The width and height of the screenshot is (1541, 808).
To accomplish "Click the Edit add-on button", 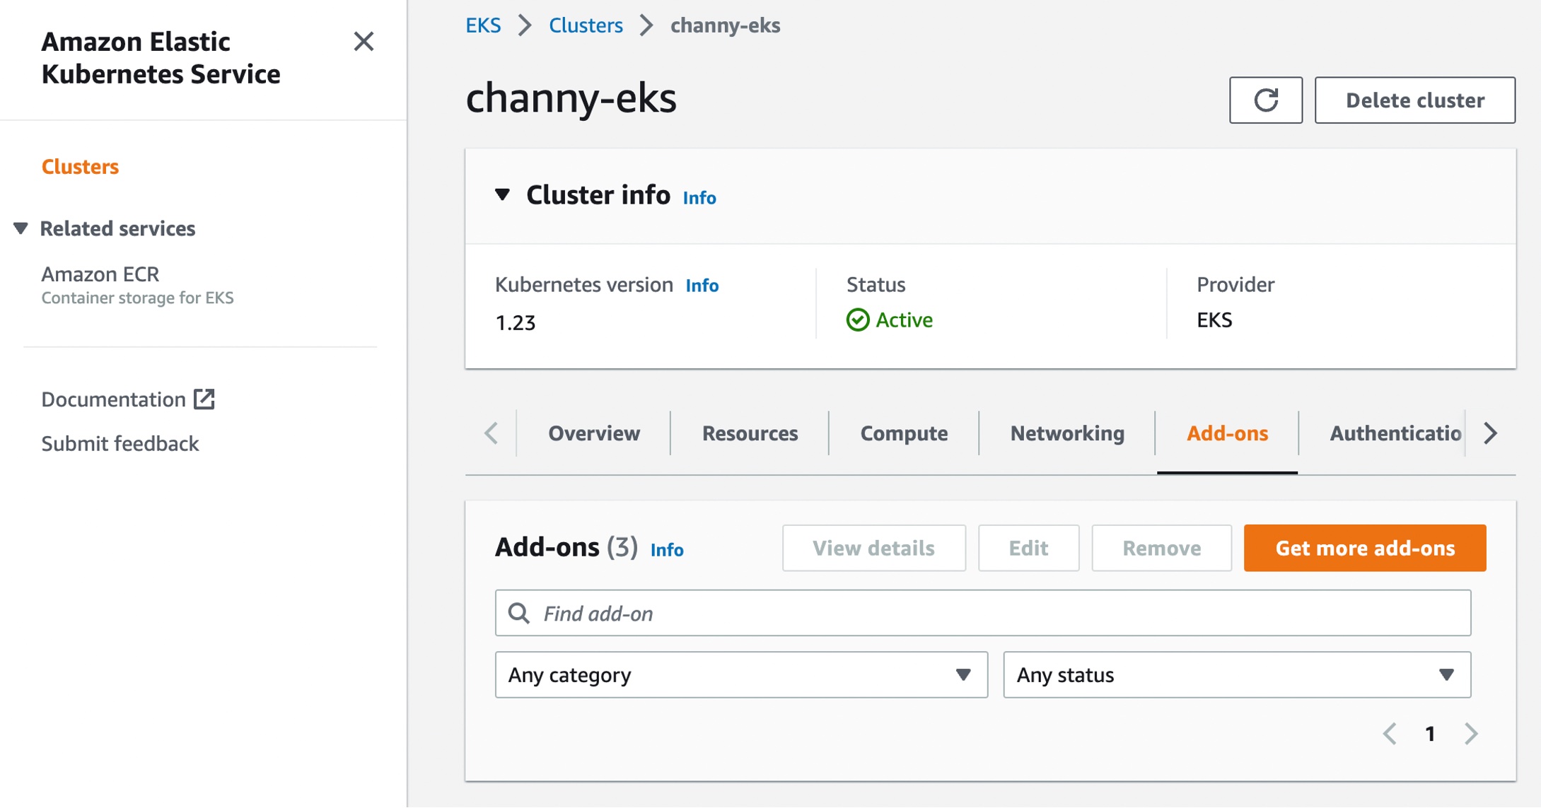I will tap(1028, 548).
